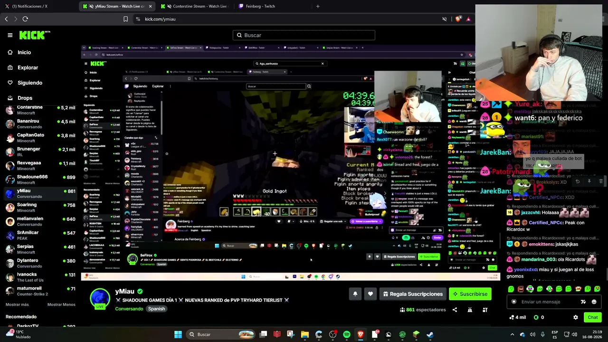Viewport: 608px width, 342px height.
Task: Open SrAmilcar channel in the sidebar
Action: pos(40,235)
